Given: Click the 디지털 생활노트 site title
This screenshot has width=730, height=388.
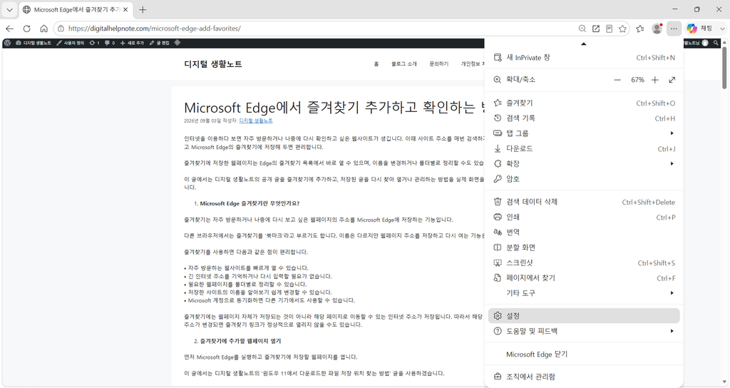Looking at the screenshot, I should pos(212,64).
